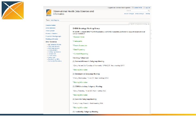This screenshot has width=196, height=122.
Task: Open Meeting Information under Development Subgroup
Action: [81, 82]
